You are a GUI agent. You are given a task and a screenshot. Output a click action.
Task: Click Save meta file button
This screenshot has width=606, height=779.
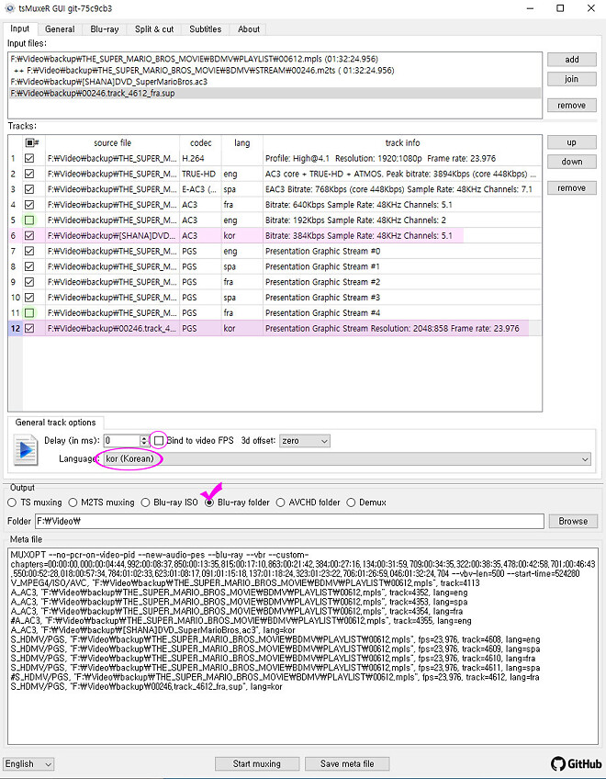pyautogui.click(x=347, y=763)
